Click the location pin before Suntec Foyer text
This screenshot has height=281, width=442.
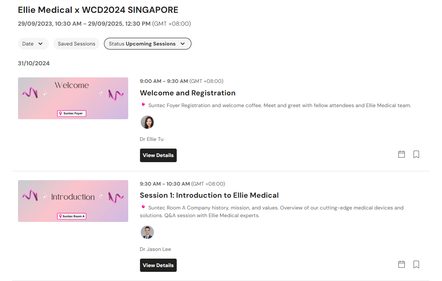pyautogui.click(x=143, y=105)
